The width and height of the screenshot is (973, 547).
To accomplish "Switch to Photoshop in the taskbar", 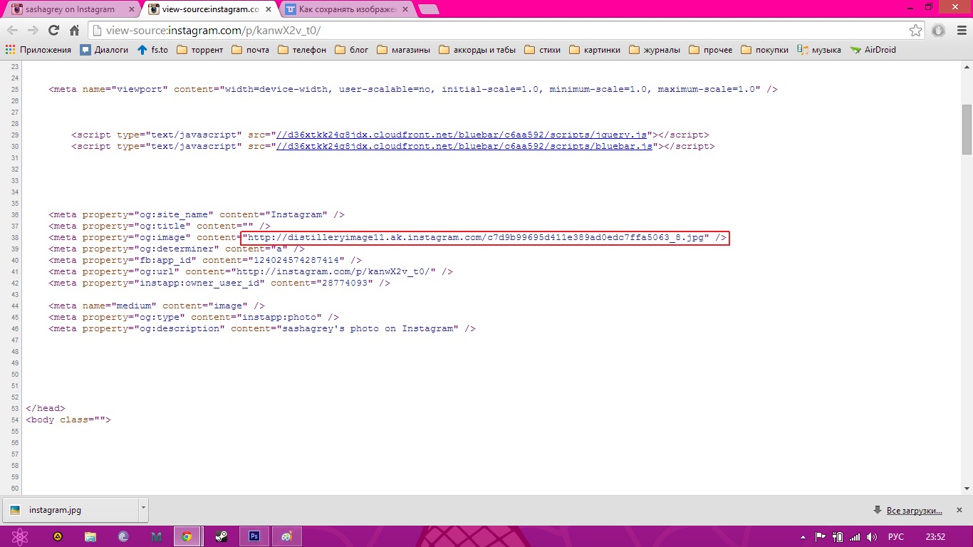I will (254, 536).
